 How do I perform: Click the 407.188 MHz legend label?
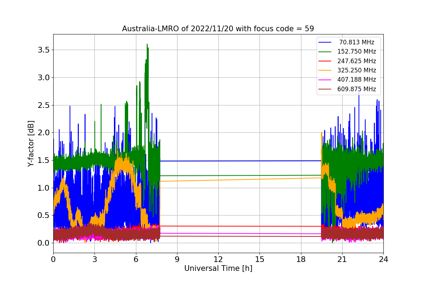coord(357,80)
